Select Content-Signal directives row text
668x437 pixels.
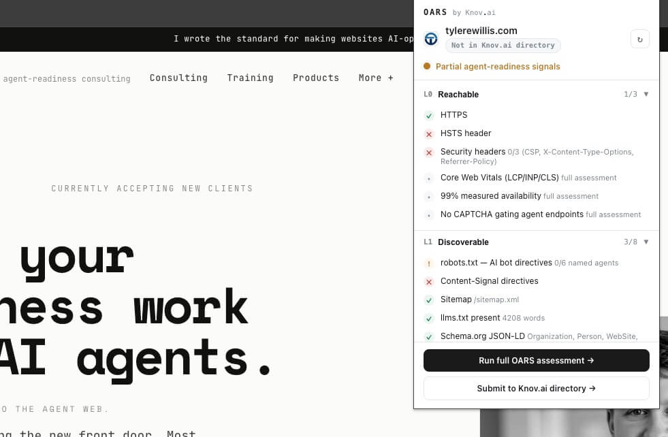pyautogui.click(x=490, y=281)
